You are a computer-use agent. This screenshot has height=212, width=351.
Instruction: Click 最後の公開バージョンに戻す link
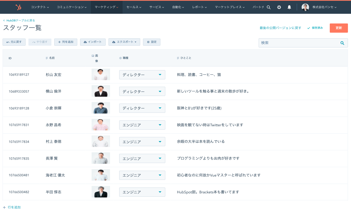point(280,28)
